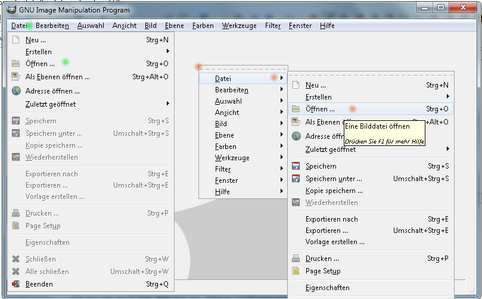Choose Eigenschaften in context Datei submenu
482x299 pixels.
pos(371,288)
